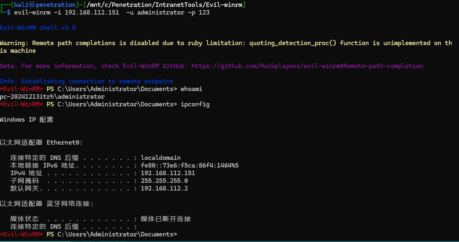
Task: Click the Windows IP 配置 heading
Action: [x=27, y=120]
